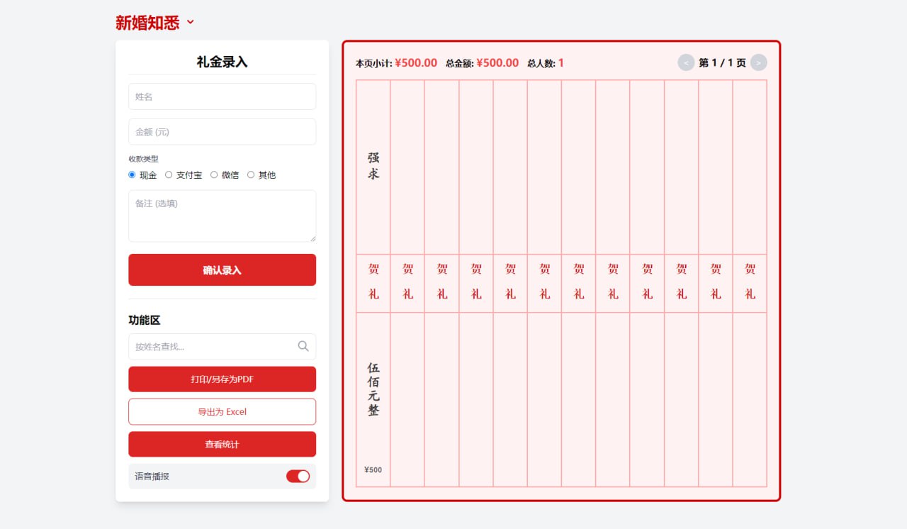Click the 备注 remarks text area

(222, 216)
